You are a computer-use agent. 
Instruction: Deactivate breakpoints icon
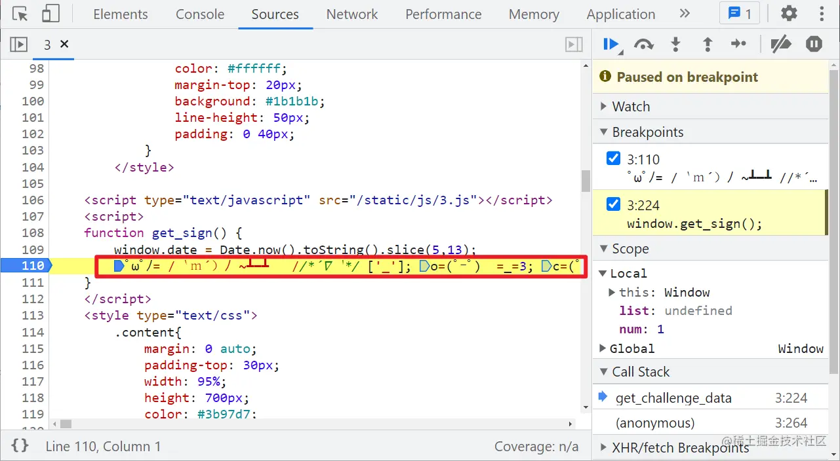(x=780, y=45)
